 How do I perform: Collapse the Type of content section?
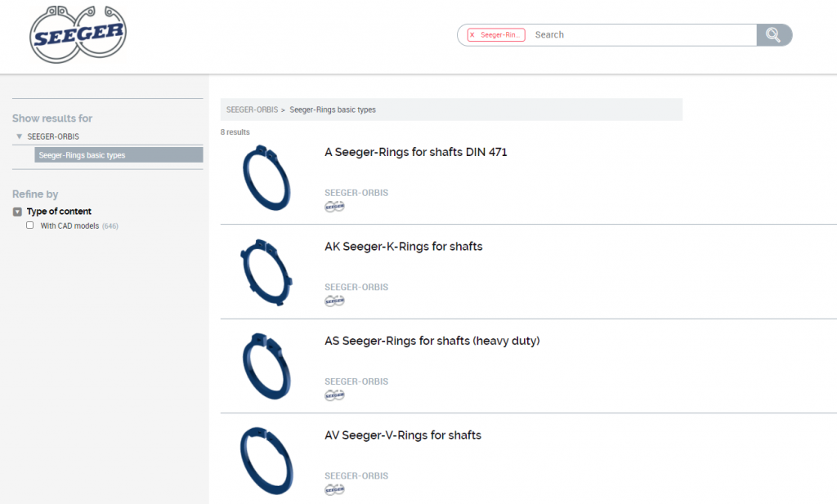coord(17,212)
